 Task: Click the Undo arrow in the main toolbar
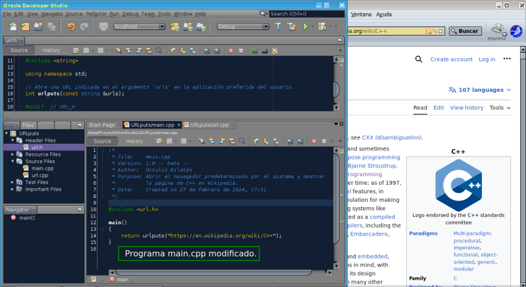71,26
